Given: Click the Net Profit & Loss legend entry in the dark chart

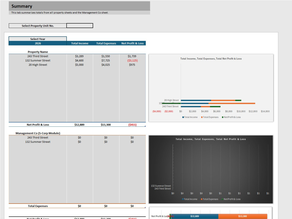Looking at the screenshot, I should (231, 199).
